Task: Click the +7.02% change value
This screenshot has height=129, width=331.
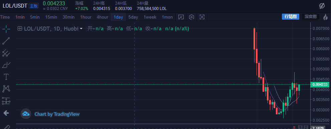Action: [82, 9]
